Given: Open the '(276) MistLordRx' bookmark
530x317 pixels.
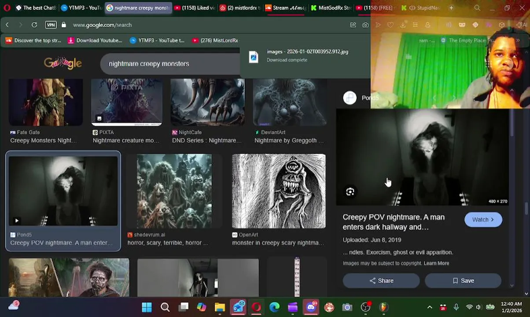Looking at the screenshot, I should click(x=215, y=41).
